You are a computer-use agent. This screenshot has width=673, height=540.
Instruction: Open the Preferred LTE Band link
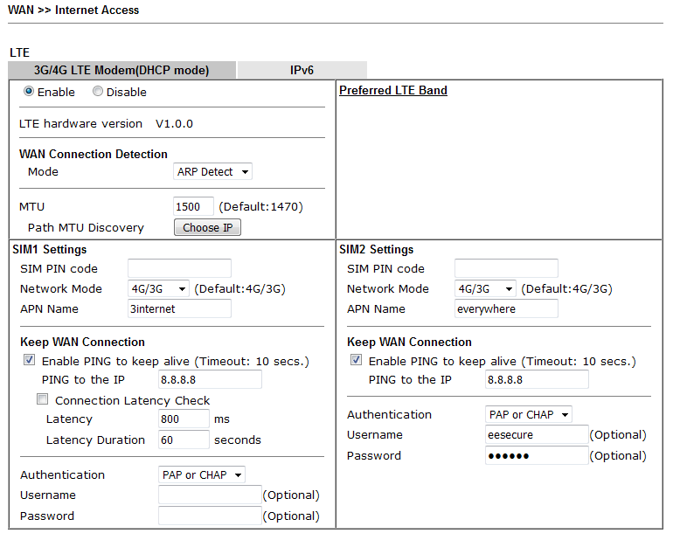click(392, 90)
